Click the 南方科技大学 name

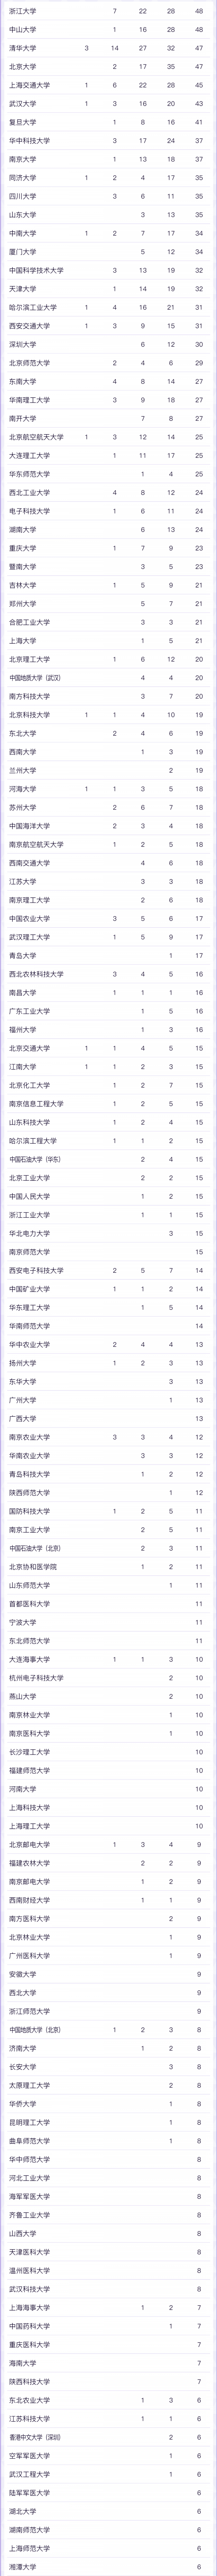[29, 696]
